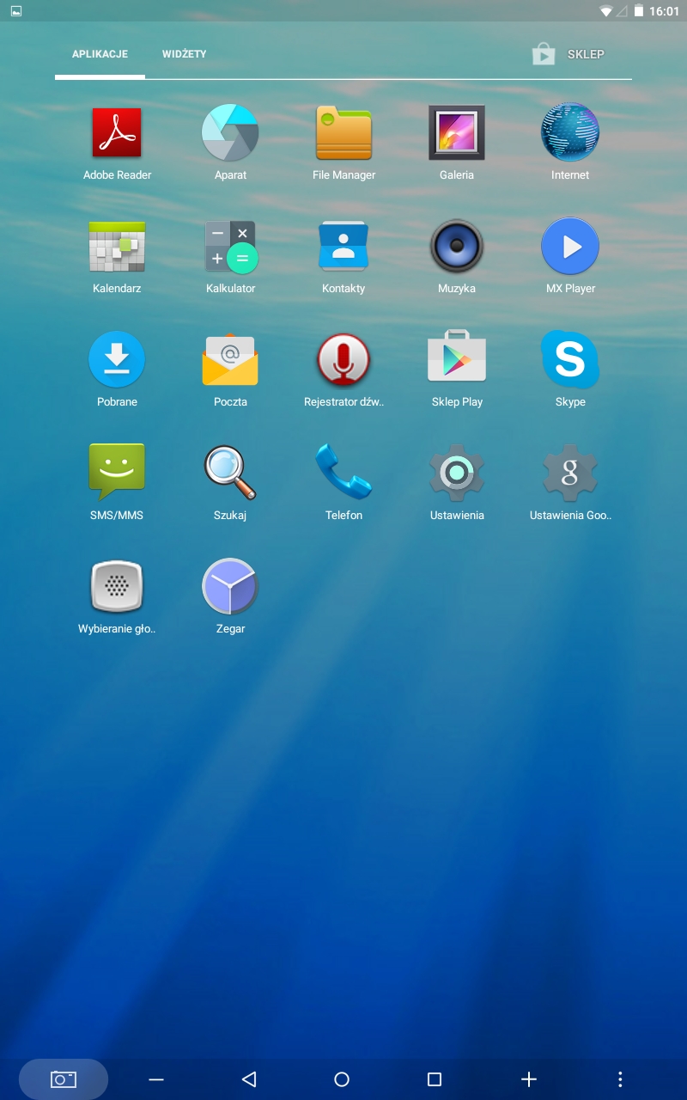
Task: Open Ustawienia Google settings
Action: [570, 483]
